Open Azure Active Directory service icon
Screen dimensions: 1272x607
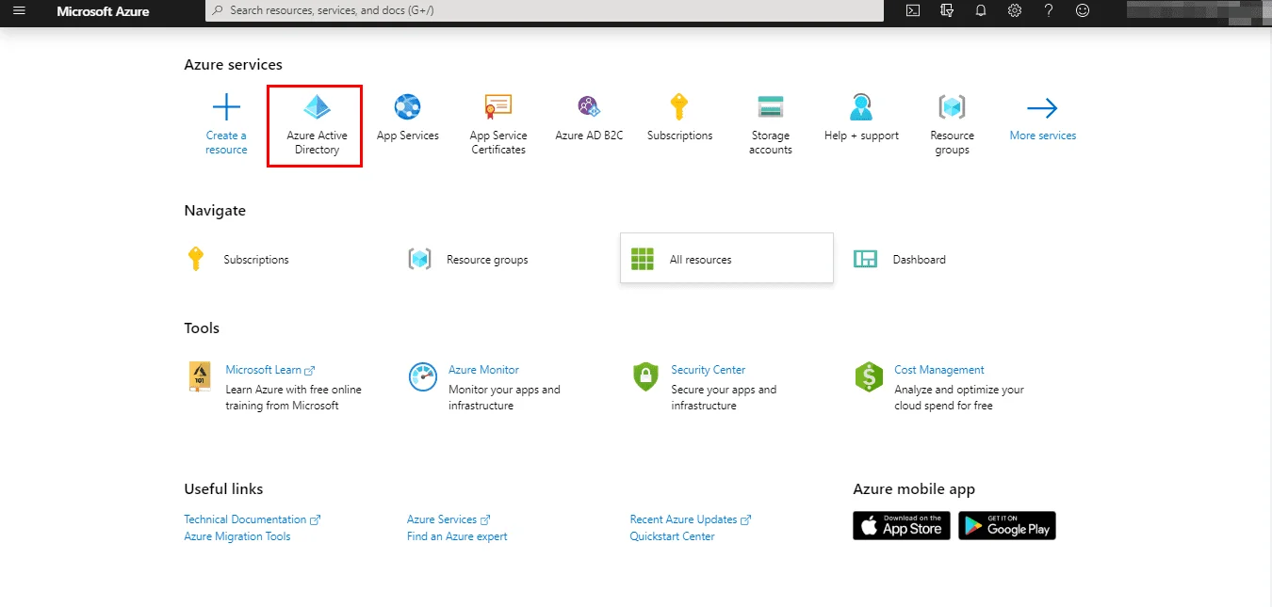point(317,106)
